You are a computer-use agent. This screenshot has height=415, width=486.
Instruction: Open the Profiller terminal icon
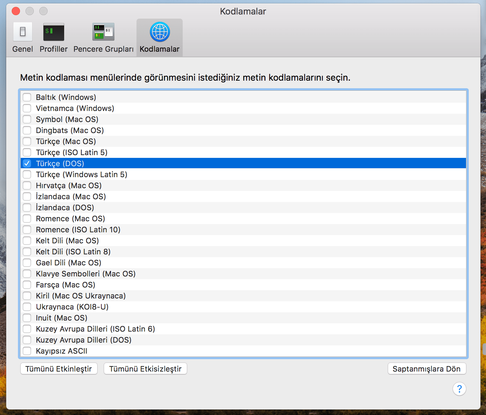(x=53, y=32)
